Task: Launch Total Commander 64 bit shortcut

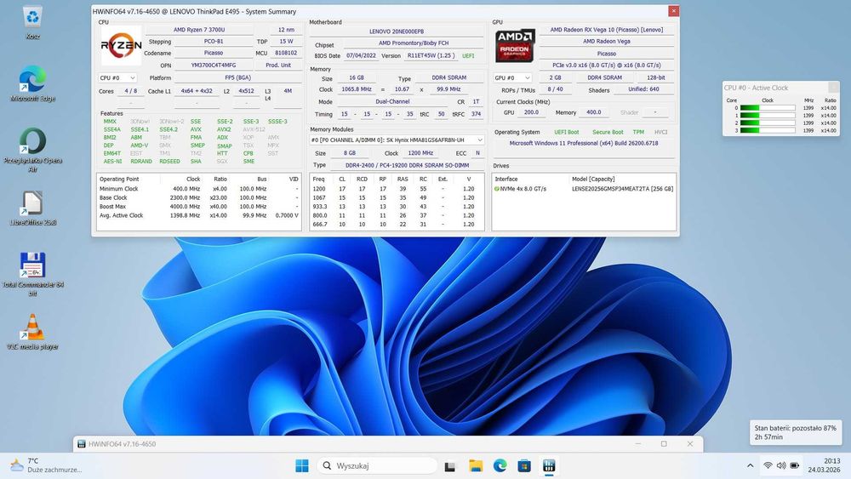Action: pos(32,274)
